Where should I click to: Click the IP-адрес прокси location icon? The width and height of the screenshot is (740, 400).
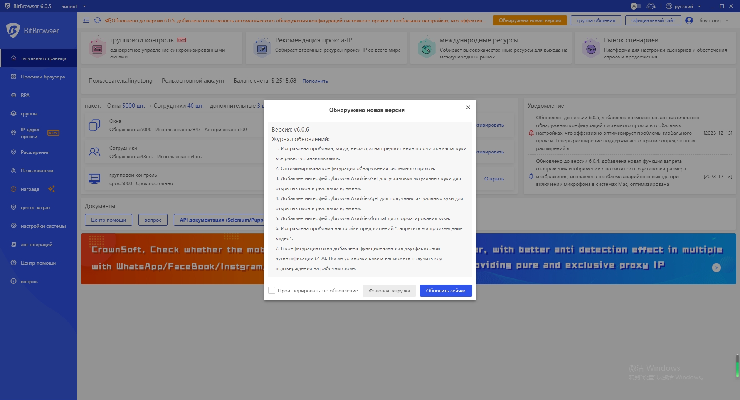click(13, 133)
